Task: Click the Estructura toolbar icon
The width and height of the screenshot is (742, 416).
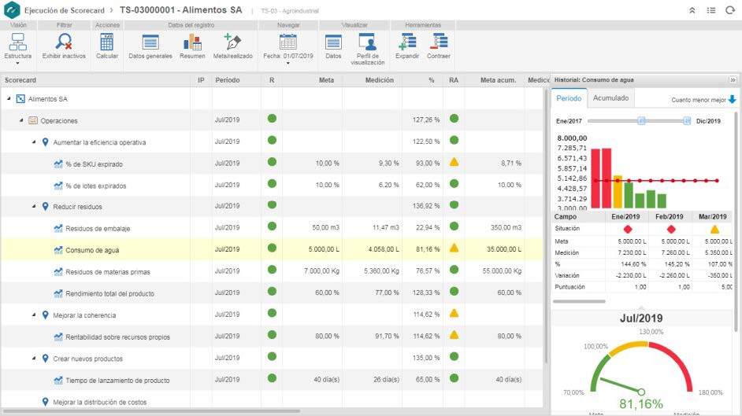Action: coord(17,42)
